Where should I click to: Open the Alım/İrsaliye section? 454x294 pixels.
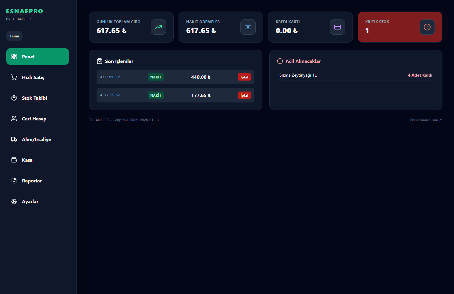coord(37,139)
